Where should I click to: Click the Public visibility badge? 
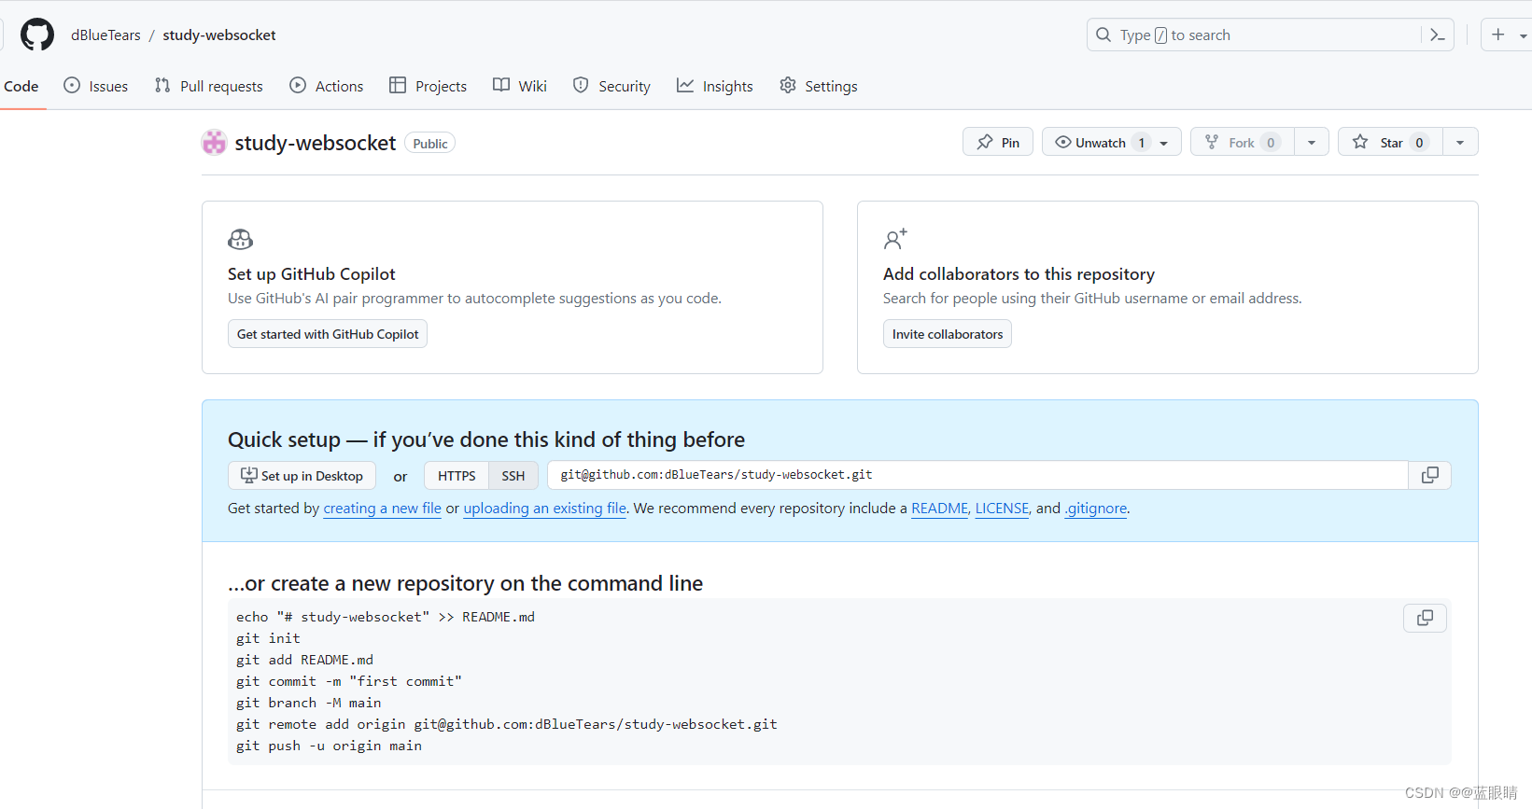pyautogui.click(x=429, y=144)
